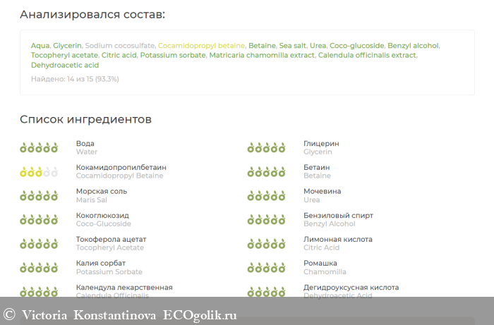This screenshot has height=325, width=494.
Task: Click the Дегидроуксусная кислота ingredient name
Action: [351, 287]
